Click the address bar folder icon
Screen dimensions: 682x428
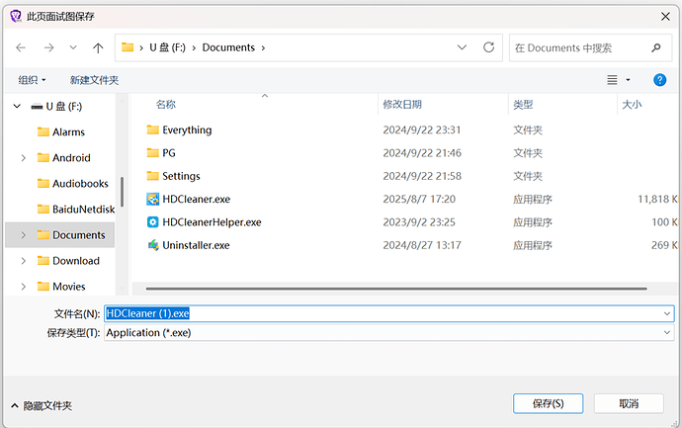click(x=128, y=47)
